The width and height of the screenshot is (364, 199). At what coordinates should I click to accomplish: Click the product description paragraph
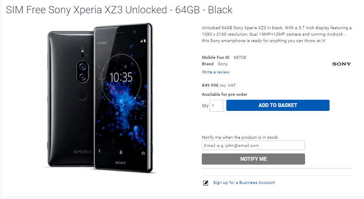pyautogui.click(x=277, y=34)
